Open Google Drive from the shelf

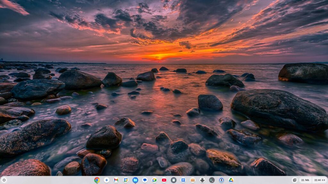(x=231, y=180)
